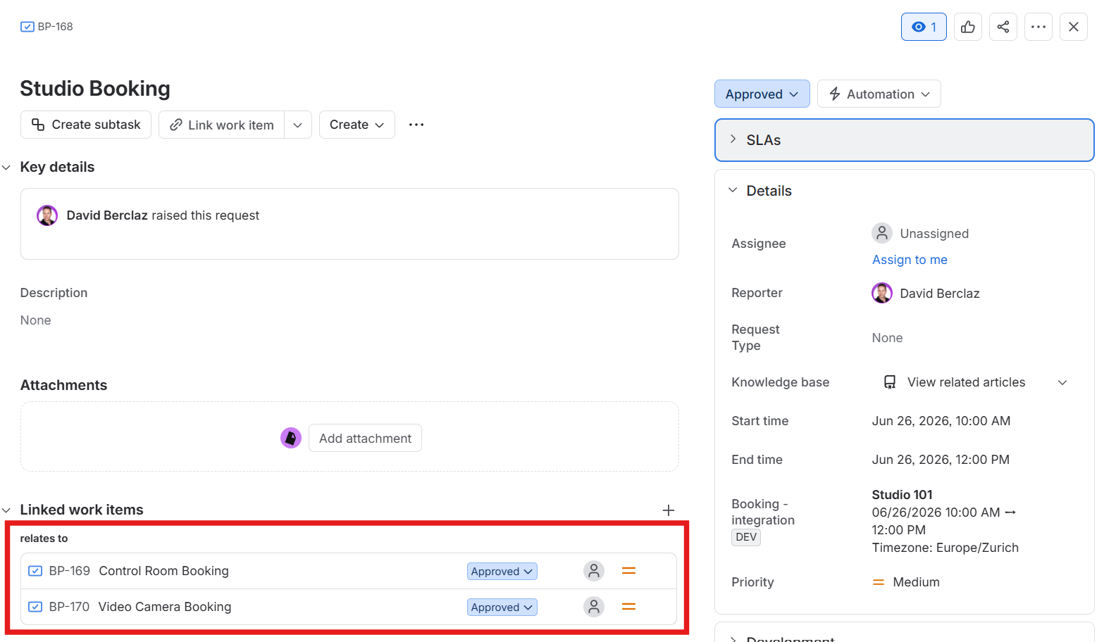Click the medium priority icon for BP-170
The height and width of the screenshot is (642, 1104).
[629, 607]
